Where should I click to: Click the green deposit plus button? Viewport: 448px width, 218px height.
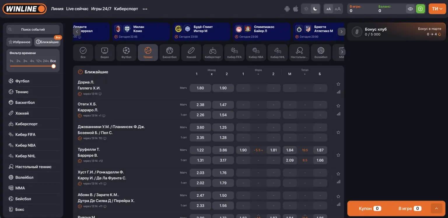420,9
